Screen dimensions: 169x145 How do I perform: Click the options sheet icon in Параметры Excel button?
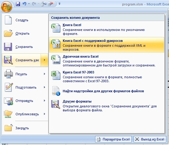pos(98,139)
